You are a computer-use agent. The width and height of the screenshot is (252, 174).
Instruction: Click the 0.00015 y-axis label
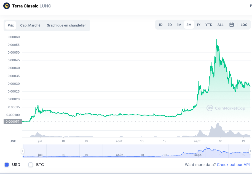point(14,107)
